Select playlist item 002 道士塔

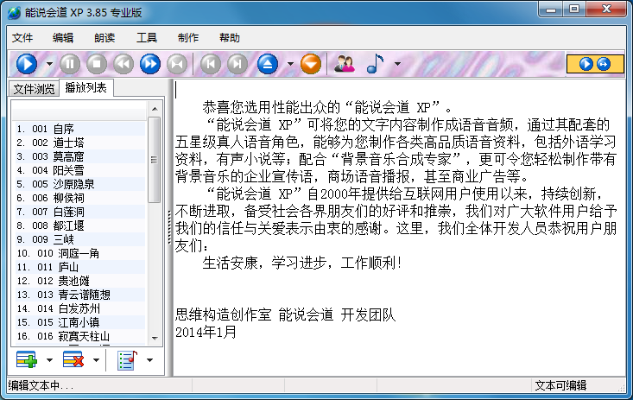[x=80, y=143]
